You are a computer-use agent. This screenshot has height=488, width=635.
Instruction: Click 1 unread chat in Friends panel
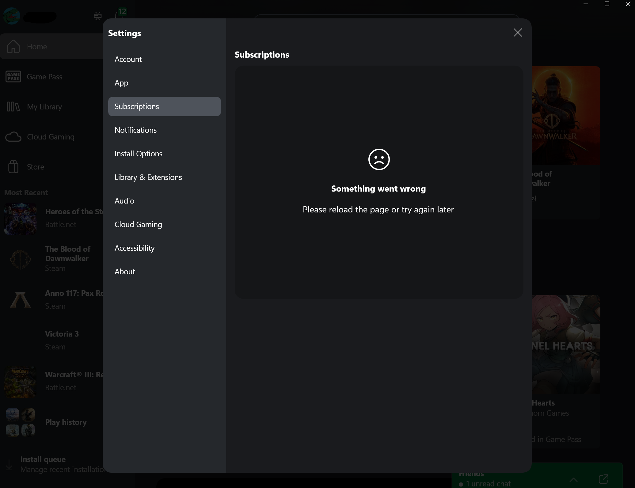click(x=488, y=483)
